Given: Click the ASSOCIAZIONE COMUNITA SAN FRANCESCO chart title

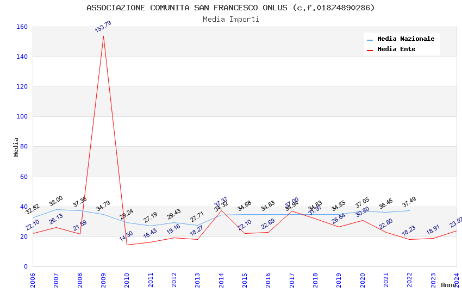Looking at the screenshot, I should click(x=230, y=8).
